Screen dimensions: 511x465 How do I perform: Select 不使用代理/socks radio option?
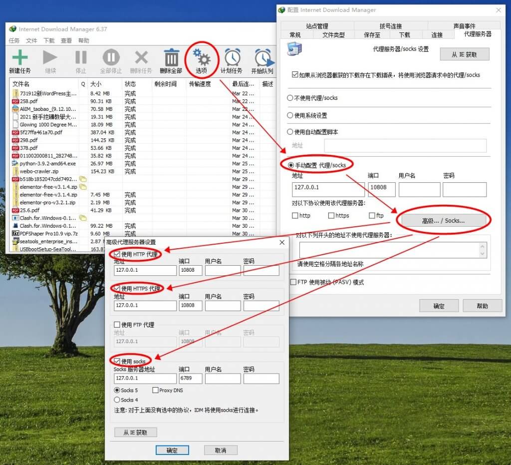pyautogui.click(x=290, y=98)
